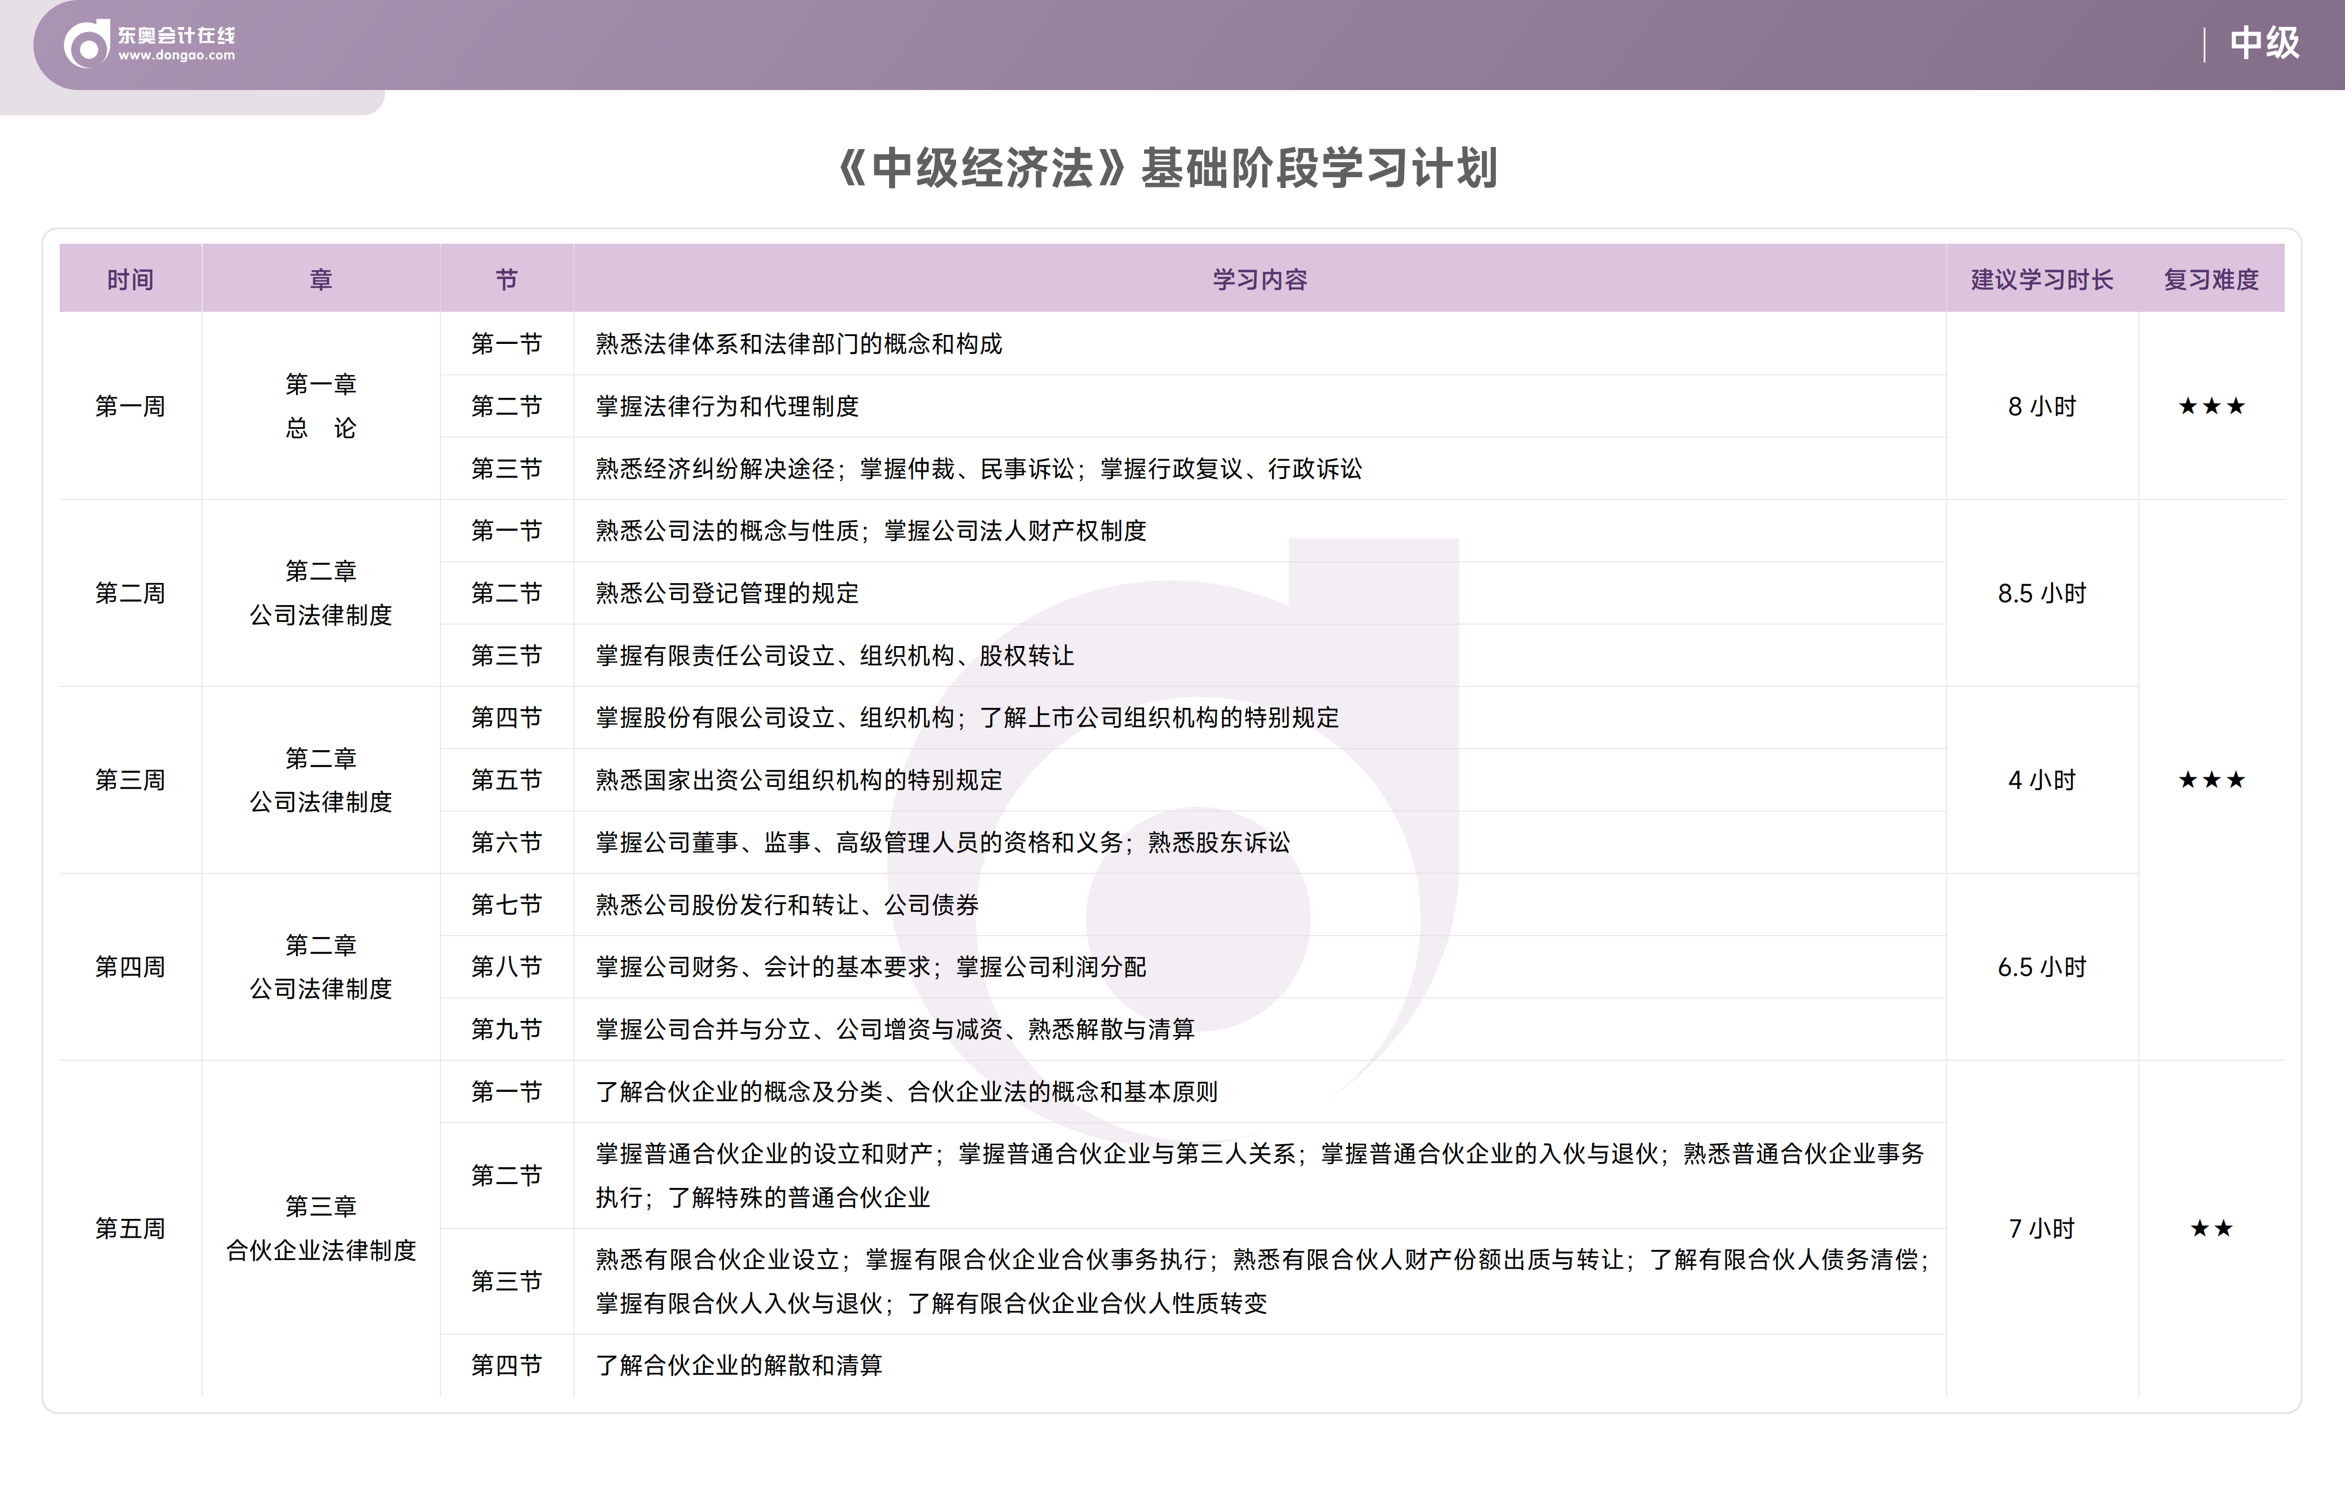This screenshot has height=1501, width=2345.
Task: Select the 第一周 row cell
Action: [129, 406]
